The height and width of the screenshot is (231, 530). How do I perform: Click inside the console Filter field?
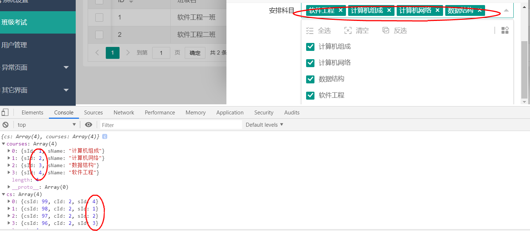170,125
